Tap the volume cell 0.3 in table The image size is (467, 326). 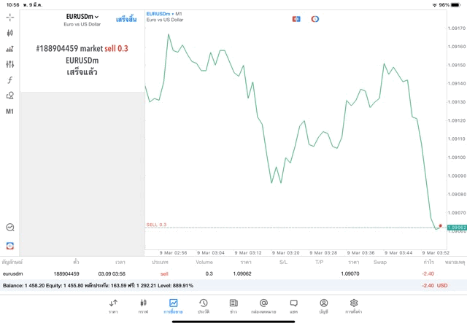[209, 273]
